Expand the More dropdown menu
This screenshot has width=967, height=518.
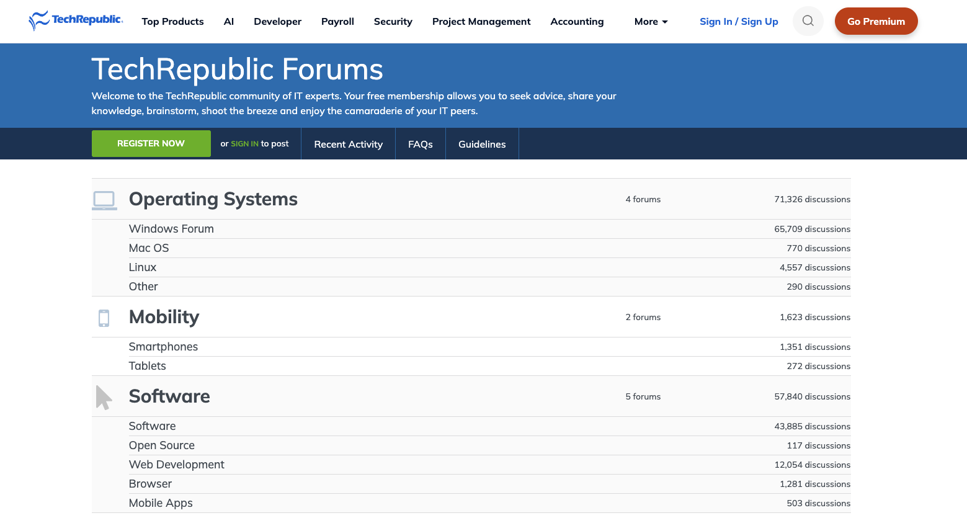(x=651, y=22)
